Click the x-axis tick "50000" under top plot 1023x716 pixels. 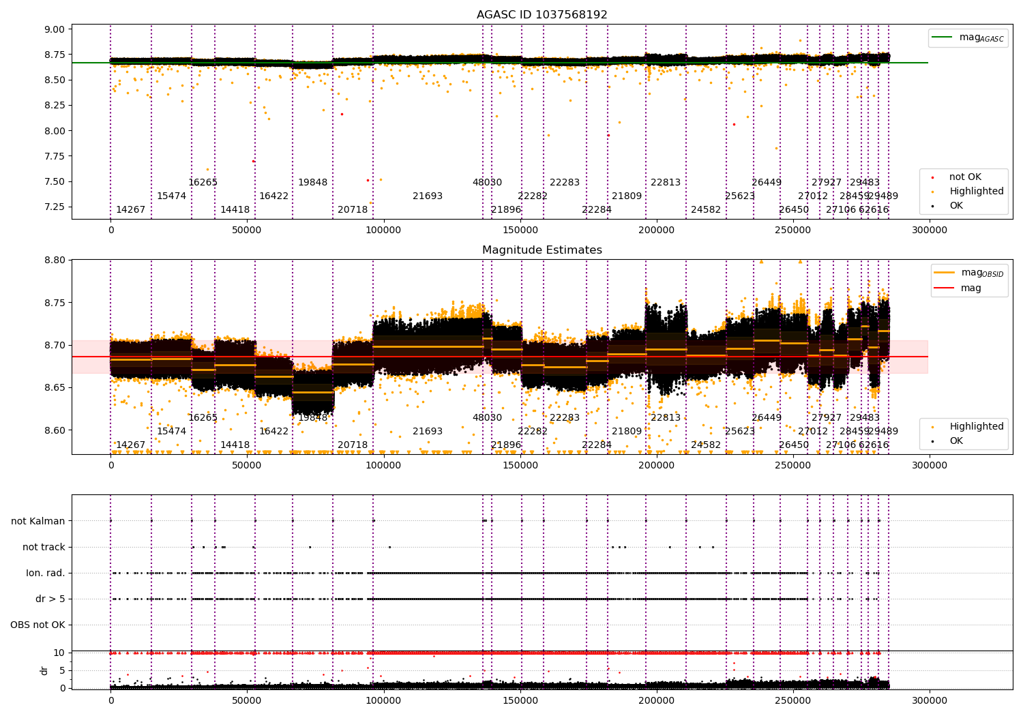click(247, 230)
